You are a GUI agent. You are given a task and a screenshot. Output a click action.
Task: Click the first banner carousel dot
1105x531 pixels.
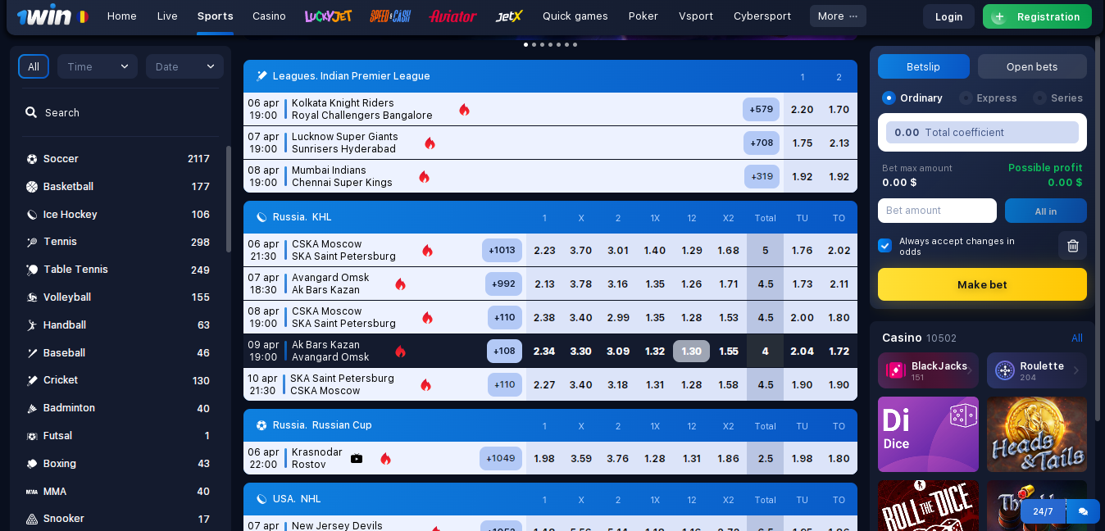(525, 44)
